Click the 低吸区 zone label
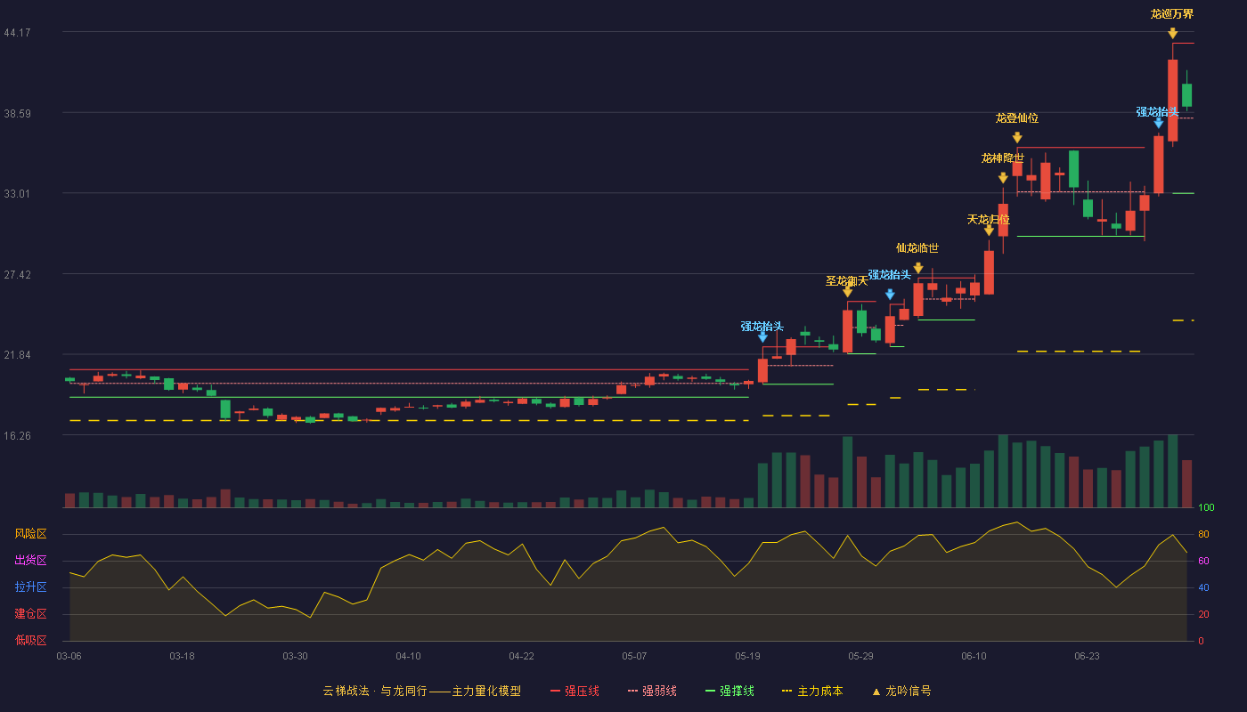This screenshot has width=1247, height=712. 30,641
